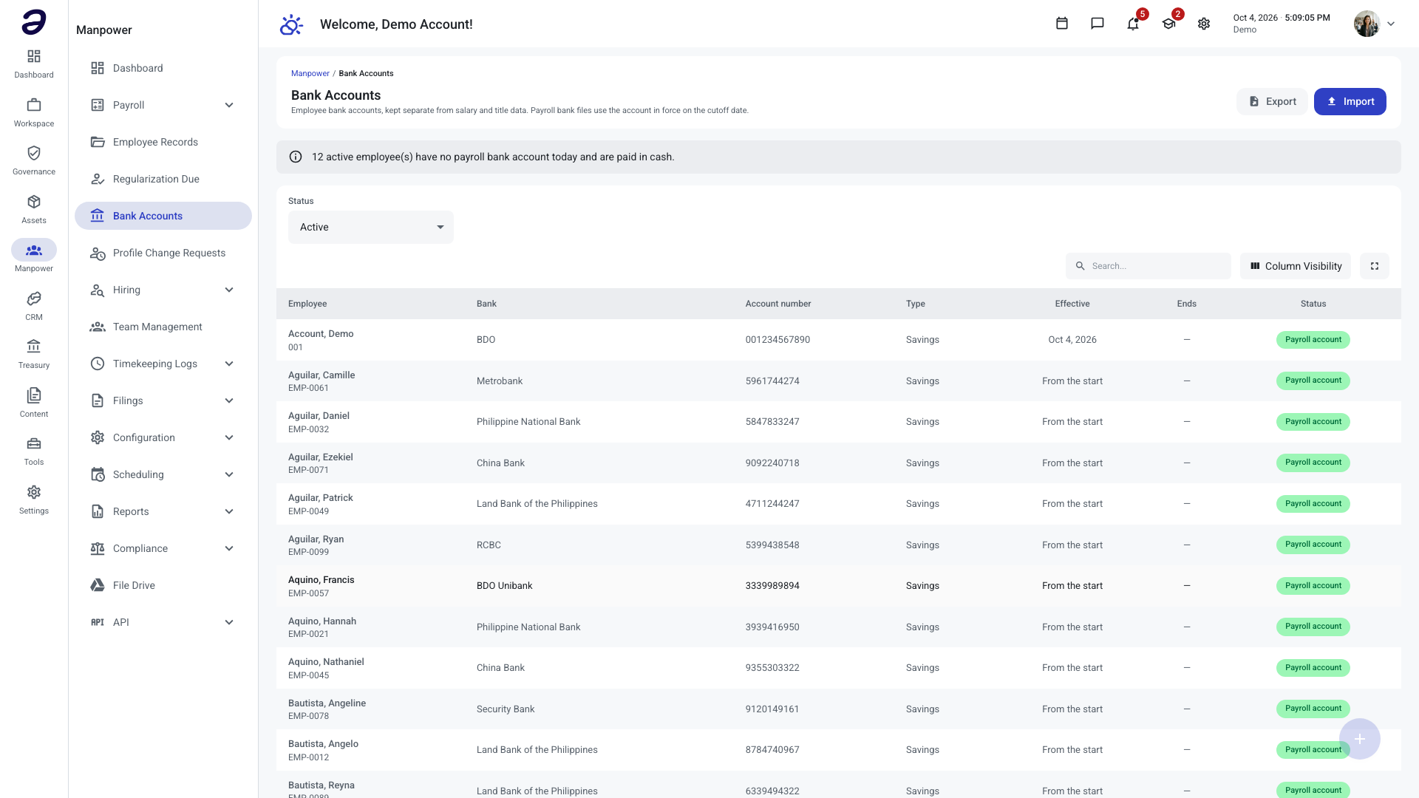This screenshot has width=1419, height=798.
Task: Click employee name Bautista, Angeline
Action: click(x=327, y=703)
